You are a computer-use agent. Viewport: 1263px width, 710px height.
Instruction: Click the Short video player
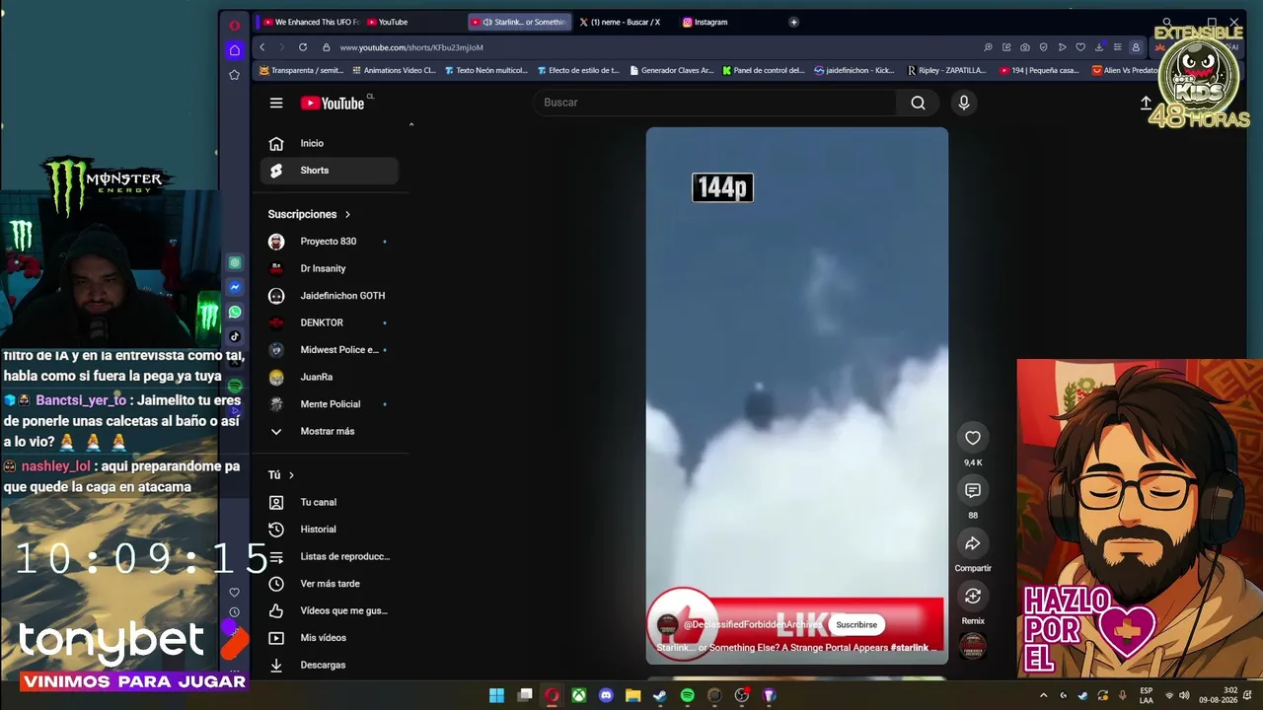(x=797, y=394)
